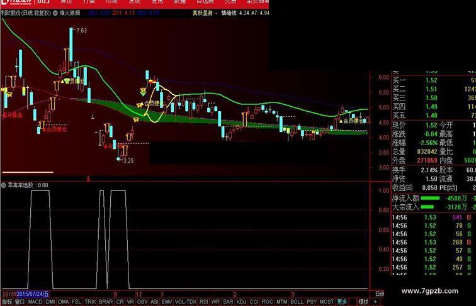Click the 买四 bid row
The width and height of the screenshot is (476, 306).
point(434,107)
